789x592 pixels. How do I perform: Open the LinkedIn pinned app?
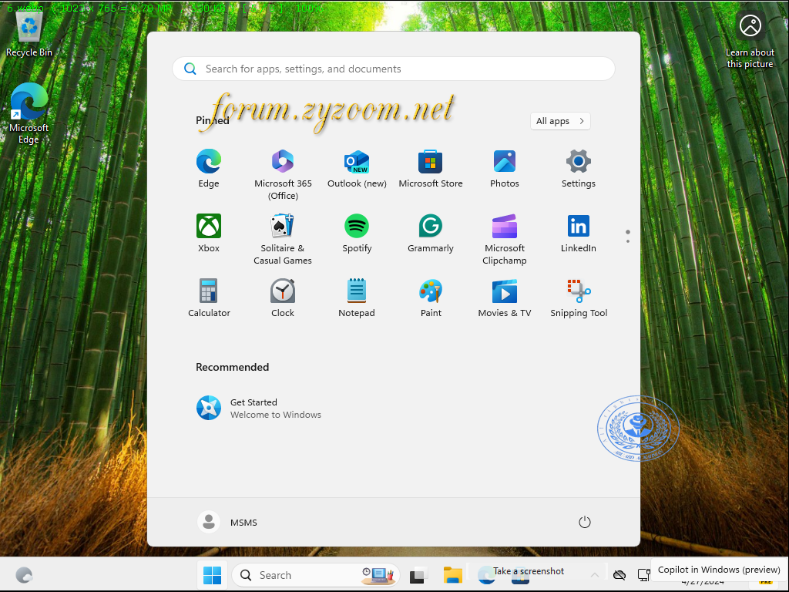click(x=578, y=233)
